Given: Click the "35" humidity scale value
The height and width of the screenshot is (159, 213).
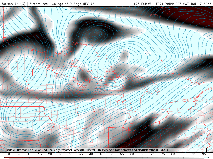Looking at the screenshot, I should click(81, 154).
